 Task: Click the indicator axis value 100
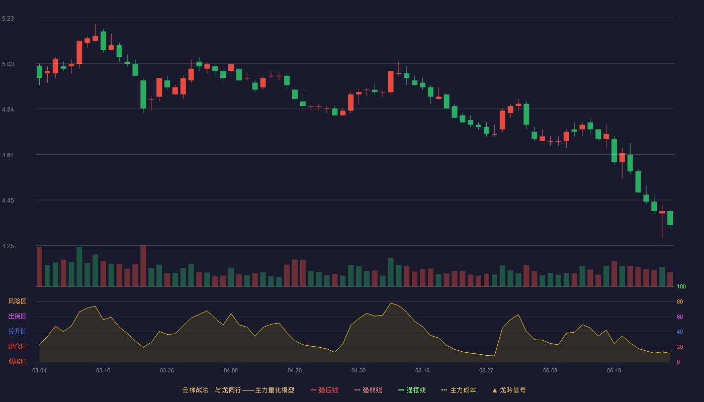(681, 287)
